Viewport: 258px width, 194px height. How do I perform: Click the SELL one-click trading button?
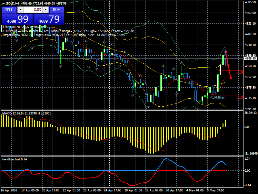click(9, 10)
